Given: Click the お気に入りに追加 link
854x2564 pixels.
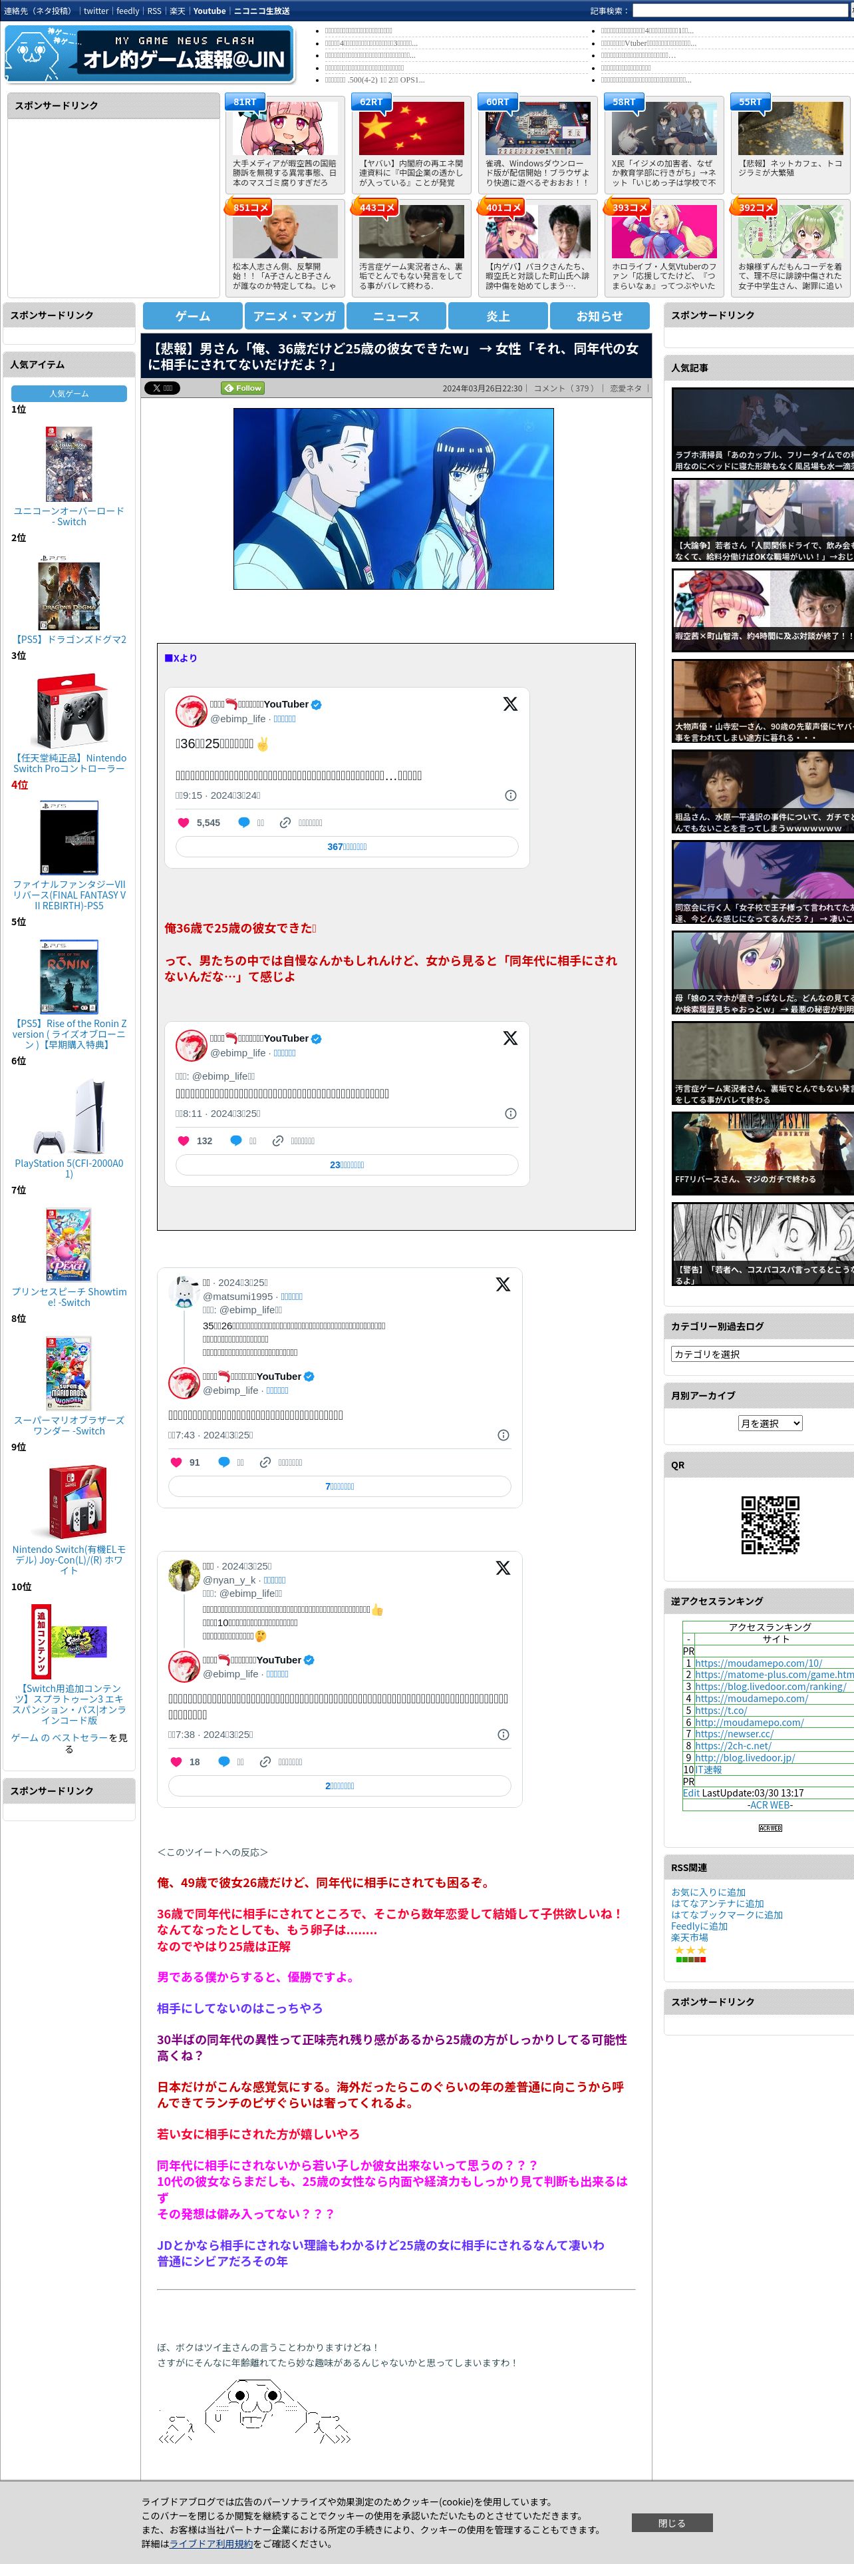Looking at the screenshot, I should tap(708, 1892).
